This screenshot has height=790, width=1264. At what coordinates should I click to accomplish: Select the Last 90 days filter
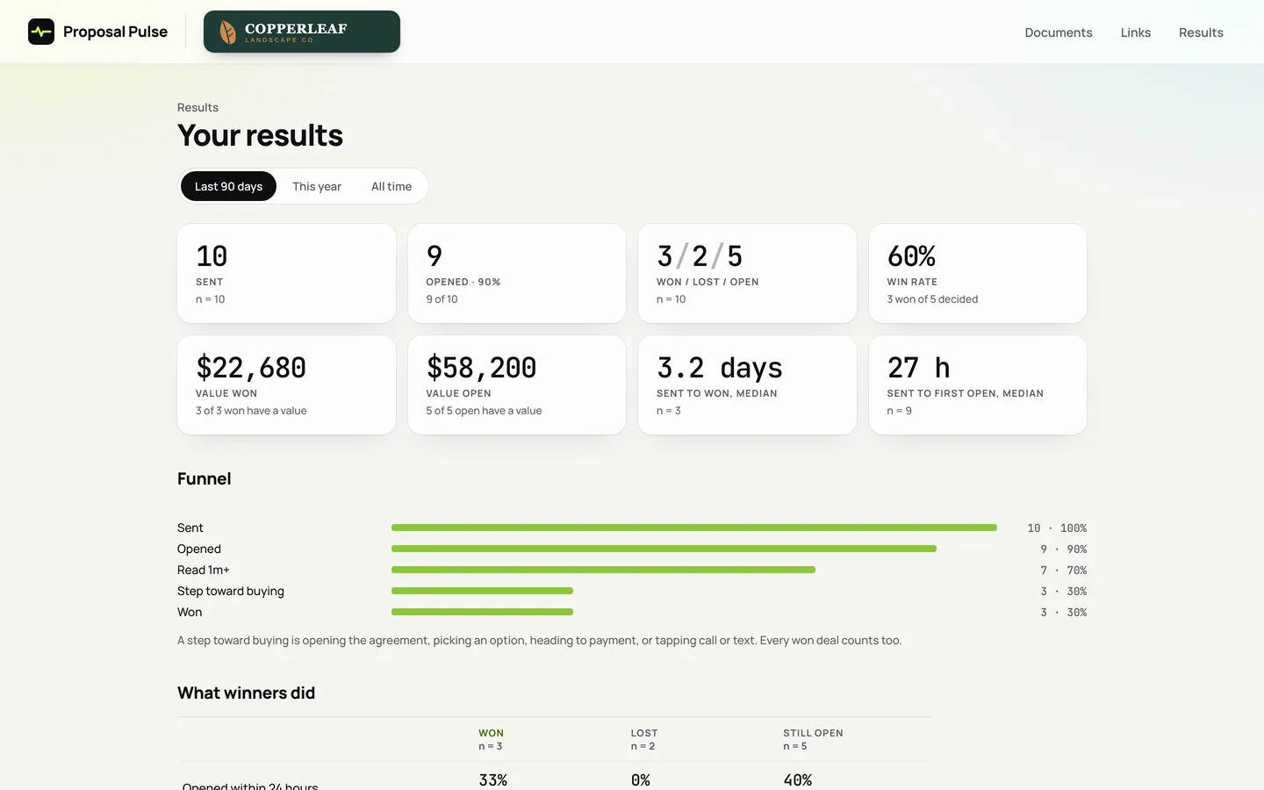point(228,186)
